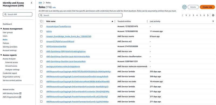Open Analyzer settings in navigation
This screenshot has width=216, height=105.
pos(12,70)
